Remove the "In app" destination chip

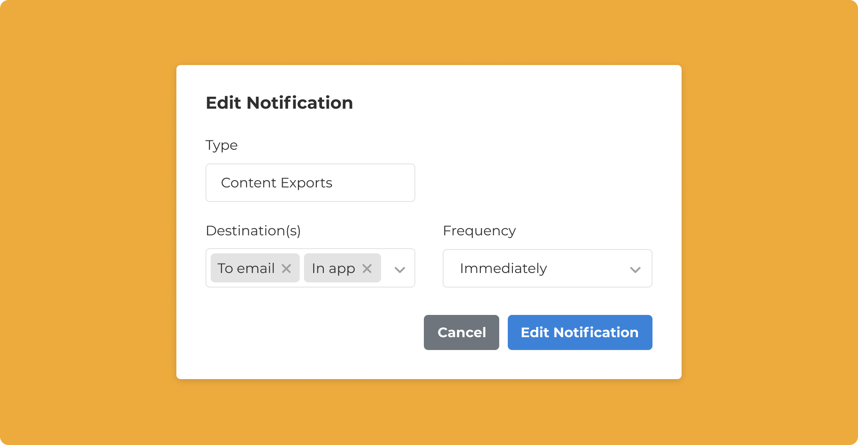(x=367, y=268)
